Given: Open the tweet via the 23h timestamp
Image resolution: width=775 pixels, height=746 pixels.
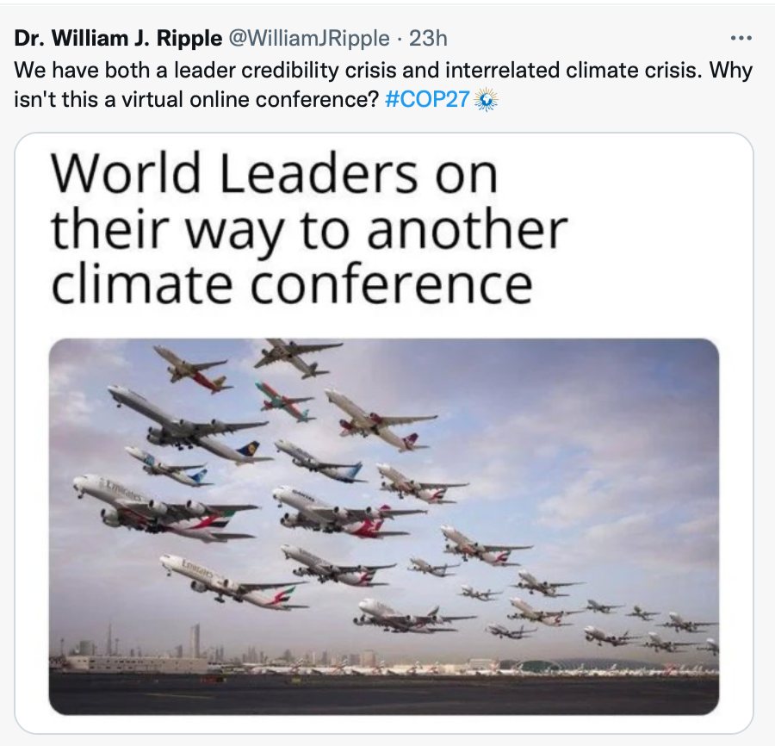Looking at the screenshot, I should pos(428,38).
